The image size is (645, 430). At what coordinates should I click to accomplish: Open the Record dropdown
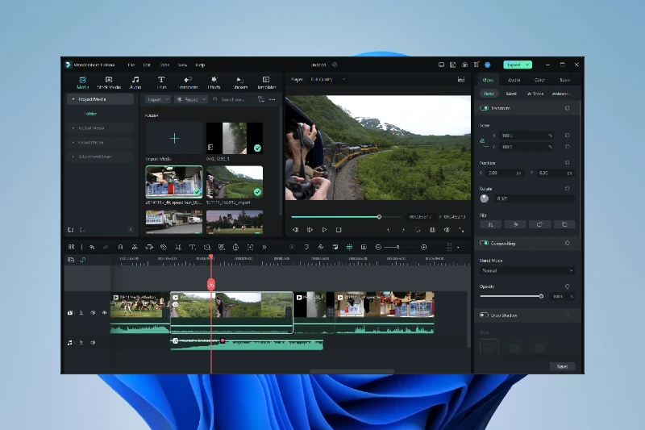191,99
